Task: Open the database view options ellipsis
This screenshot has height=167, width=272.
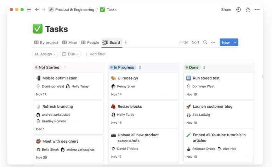Action: [x=213, y=42]
